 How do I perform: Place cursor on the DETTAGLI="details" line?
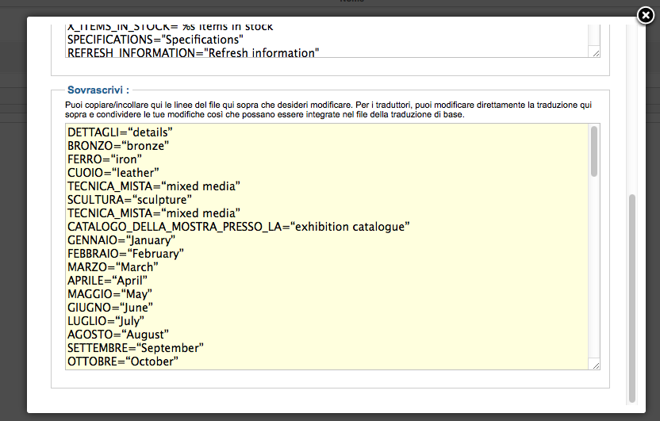pyautogui.click(x=120, y=132)
